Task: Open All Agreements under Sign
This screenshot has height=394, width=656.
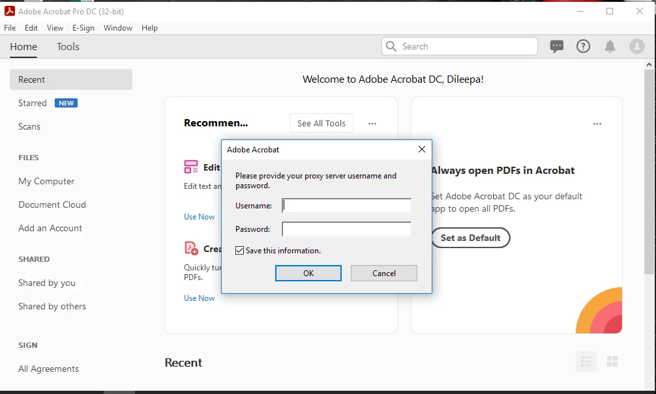Action: click(x=48, y=369)
